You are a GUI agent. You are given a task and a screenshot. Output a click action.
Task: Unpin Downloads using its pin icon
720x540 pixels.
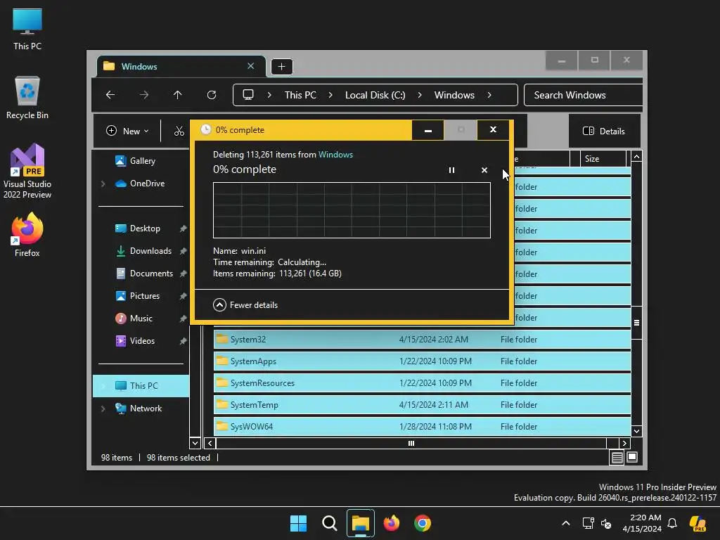tap(184, 251)
